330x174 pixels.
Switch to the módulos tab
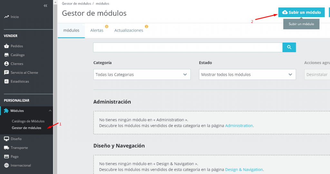pos(71,31)
